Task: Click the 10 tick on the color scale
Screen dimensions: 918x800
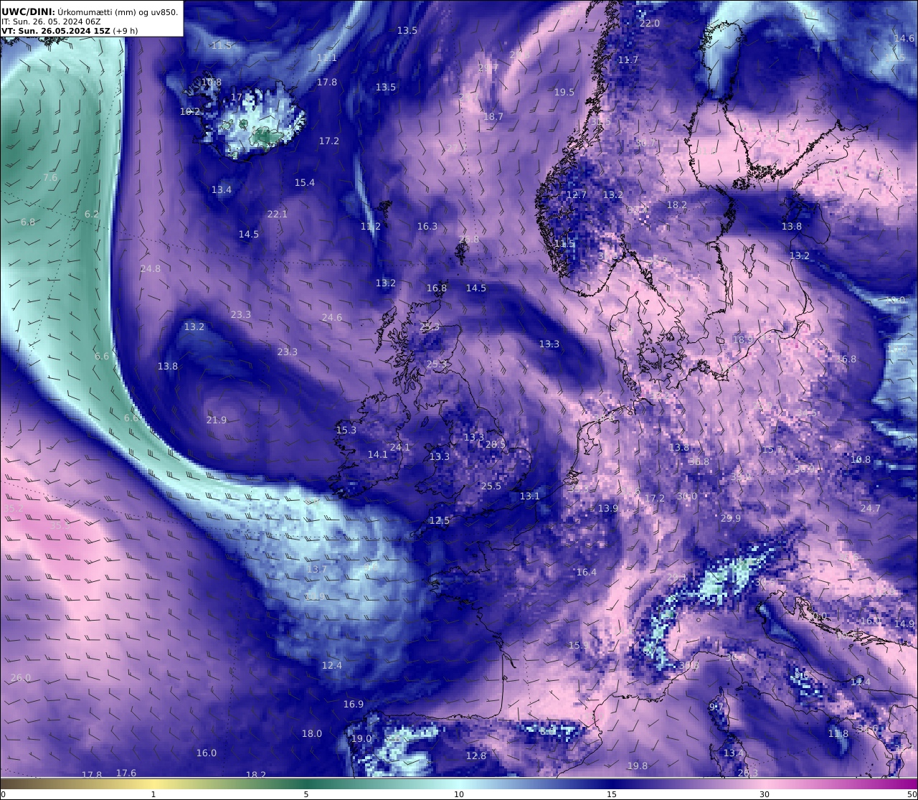Action: 459,794
